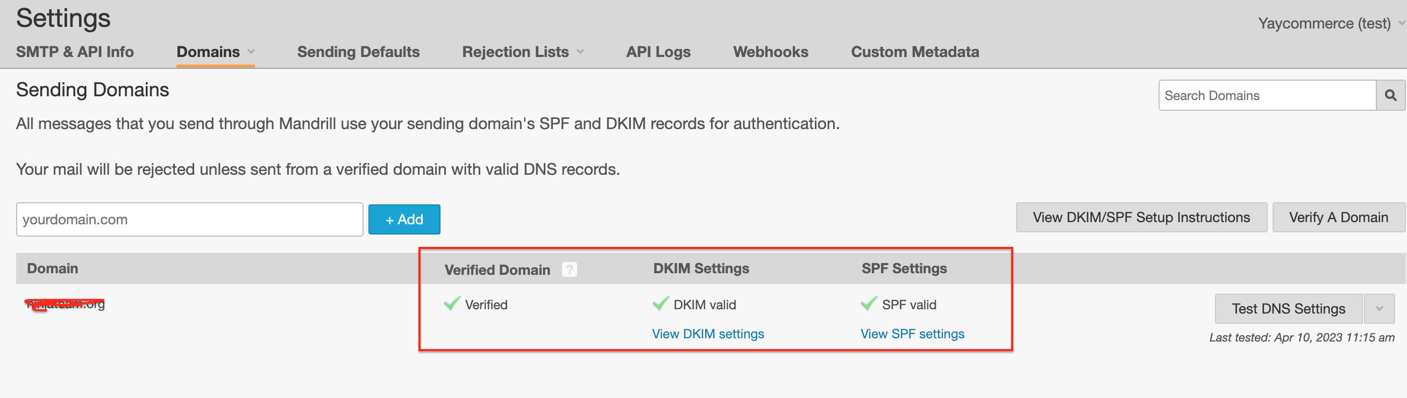Click the search magnifier icon button
Screen dimensions: 1407x398
(1390, 96)
